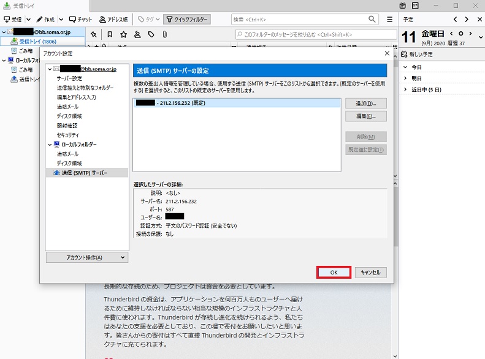The image size is (485, 359).
Task: Click the チャット toolbar button
Action: tap(80, 20)
